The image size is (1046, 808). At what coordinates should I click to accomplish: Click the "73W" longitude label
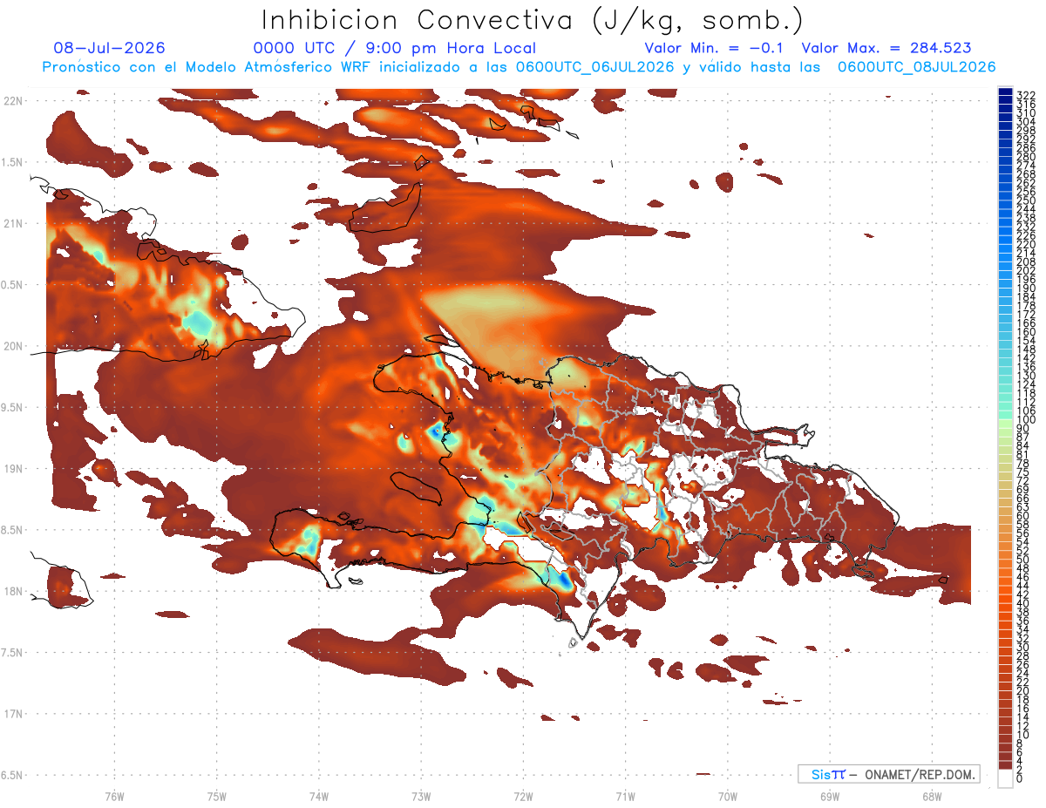(420, 796)
